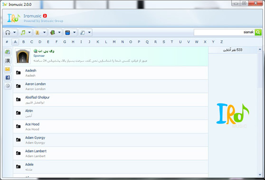Select the # alphabet filter
Screen dimensions: 265x180
tap(7, 42)
